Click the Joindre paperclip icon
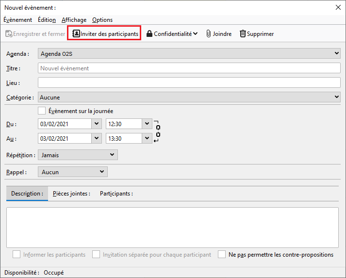The image size is (346, 278). (x=209, y=33)
